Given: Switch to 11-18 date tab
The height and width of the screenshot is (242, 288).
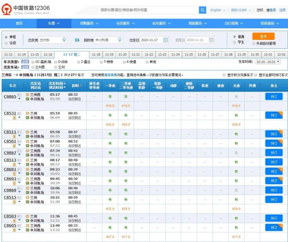Looking at the screenshot, I should coord(96,55).
